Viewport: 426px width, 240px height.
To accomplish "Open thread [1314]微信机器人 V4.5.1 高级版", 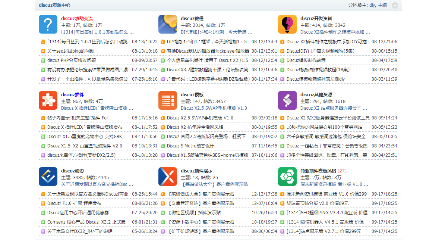I will [325, 222].
